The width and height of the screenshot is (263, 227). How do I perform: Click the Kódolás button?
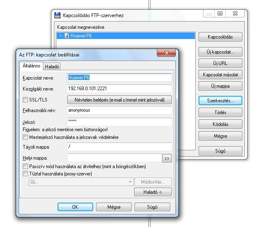point(220,124)
